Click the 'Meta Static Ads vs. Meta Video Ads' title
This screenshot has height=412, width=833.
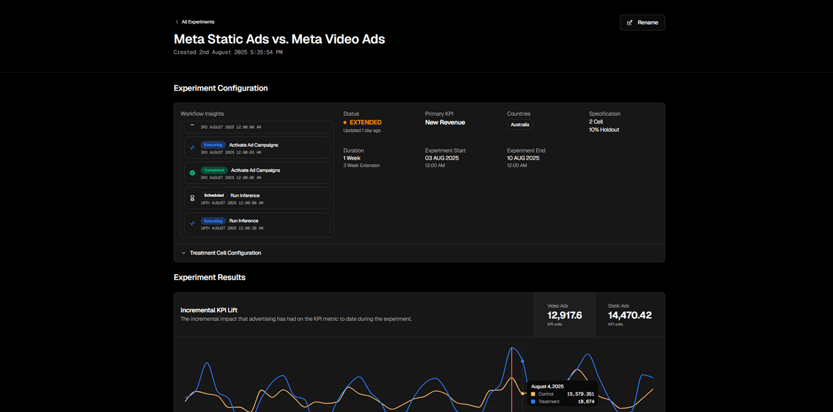coord(279,39)
